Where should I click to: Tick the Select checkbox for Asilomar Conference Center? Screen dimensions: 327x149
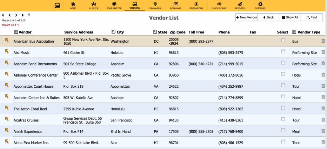tap(283, 74)
